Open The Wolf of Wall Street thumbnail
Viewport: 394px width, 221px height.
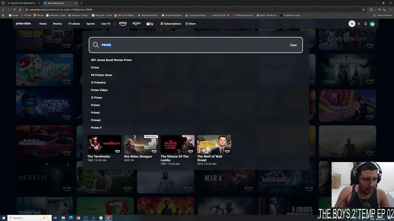[214, 144]
